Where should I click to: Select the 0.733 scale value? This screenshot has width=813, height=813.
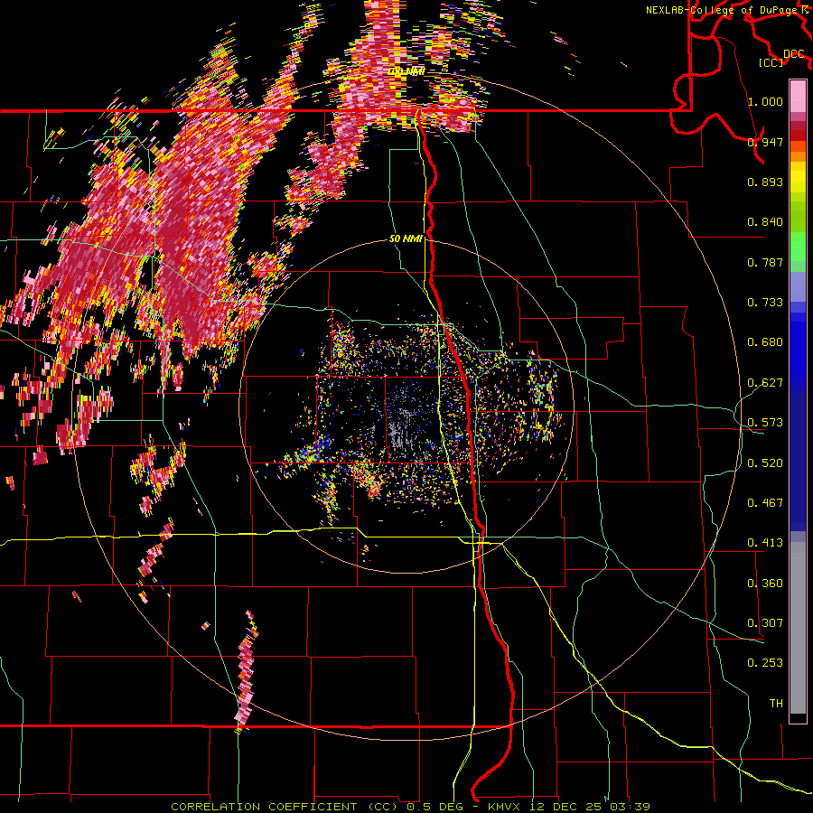pos(765,303)
